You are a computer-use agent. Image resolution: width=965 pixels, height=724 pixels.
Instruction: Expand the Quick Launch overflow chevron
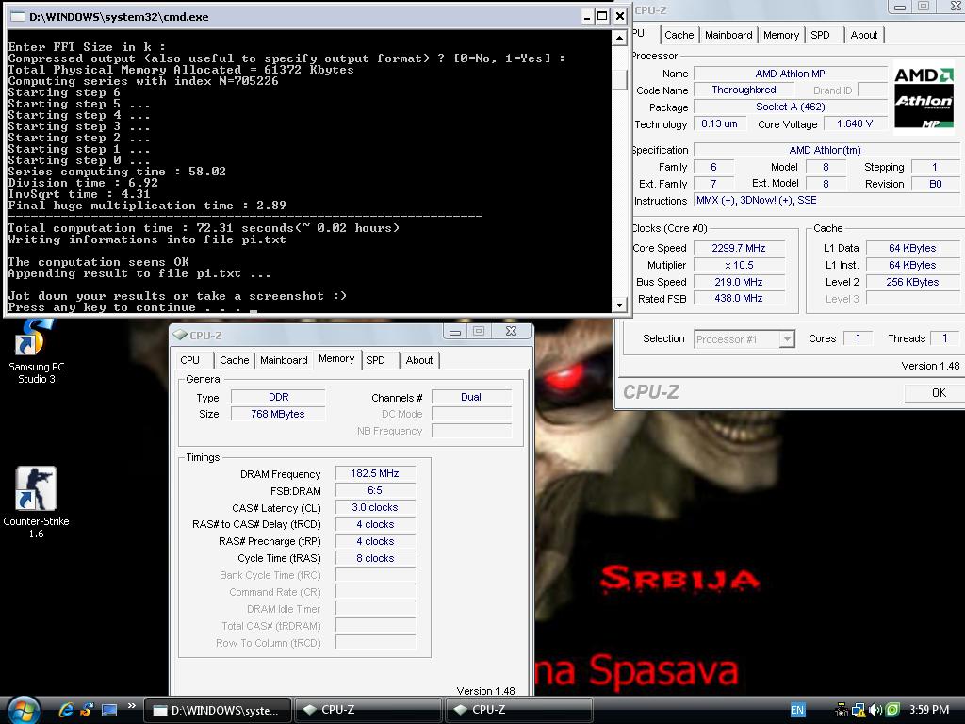pos(131,706)
